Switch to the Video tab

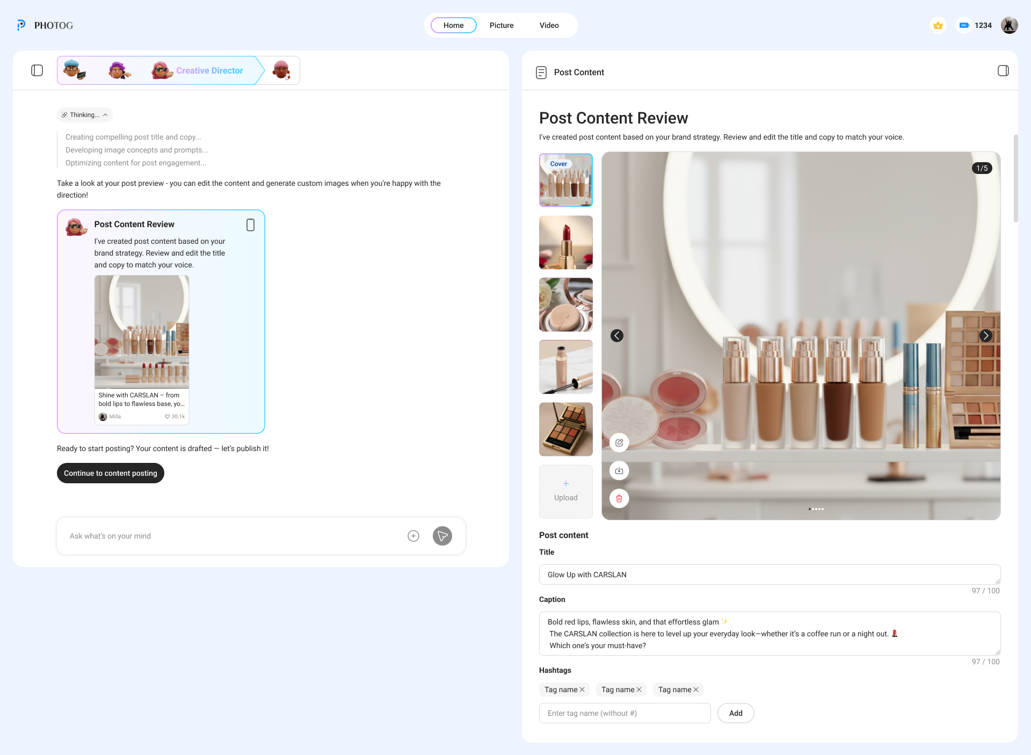coord(549,25)
